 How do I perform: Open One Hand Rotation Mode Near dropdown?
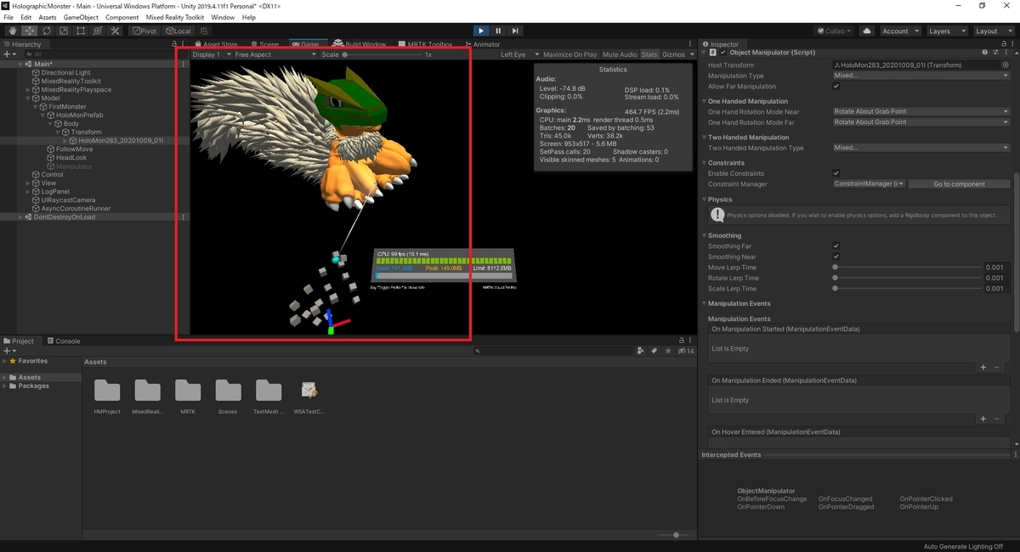click(x=921, y=111)
